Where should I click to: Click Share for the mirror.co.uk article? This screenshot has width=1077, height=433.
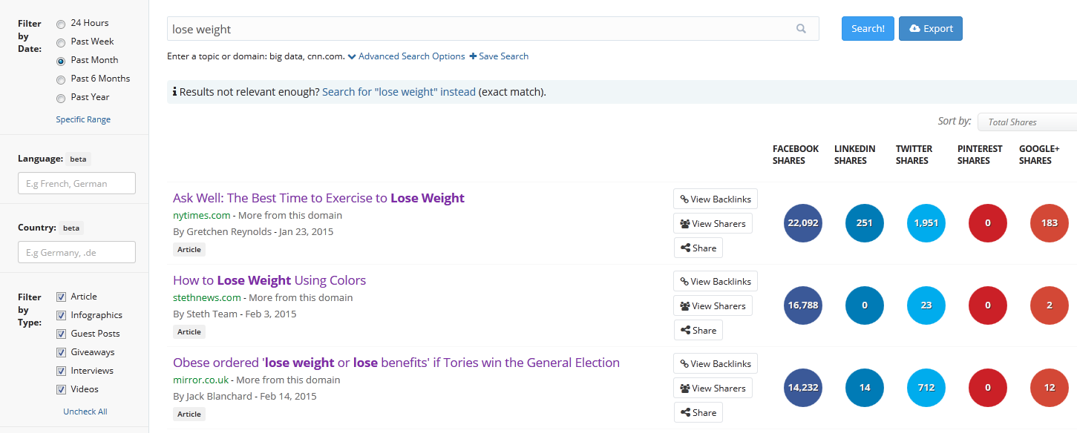coord(698,412)
